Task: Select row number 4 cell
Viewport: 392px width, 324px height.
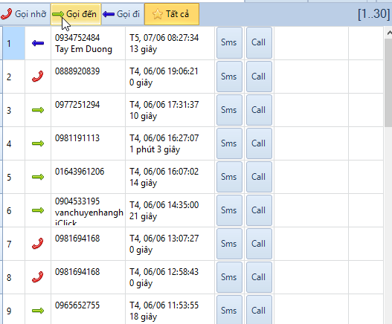Action: tap(13, 143)
